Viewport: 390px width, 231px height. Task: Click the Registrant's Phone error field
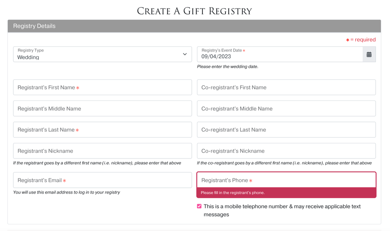[286, 180]
